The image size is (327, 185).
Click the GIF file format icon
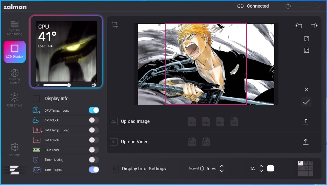(234, 121)
